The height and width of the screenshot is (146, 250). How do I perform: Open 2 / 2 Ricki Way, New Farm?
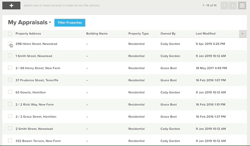click(34, 105)
